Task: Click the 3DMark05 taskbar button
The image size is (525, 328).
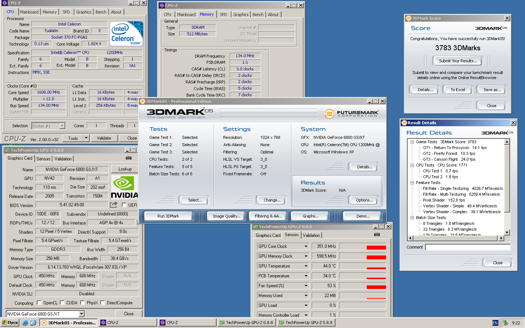Action: [x=69, y=323]
